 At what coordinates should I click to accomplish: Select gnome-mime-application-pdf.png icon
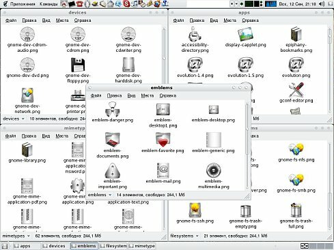(x=27, y=186)
